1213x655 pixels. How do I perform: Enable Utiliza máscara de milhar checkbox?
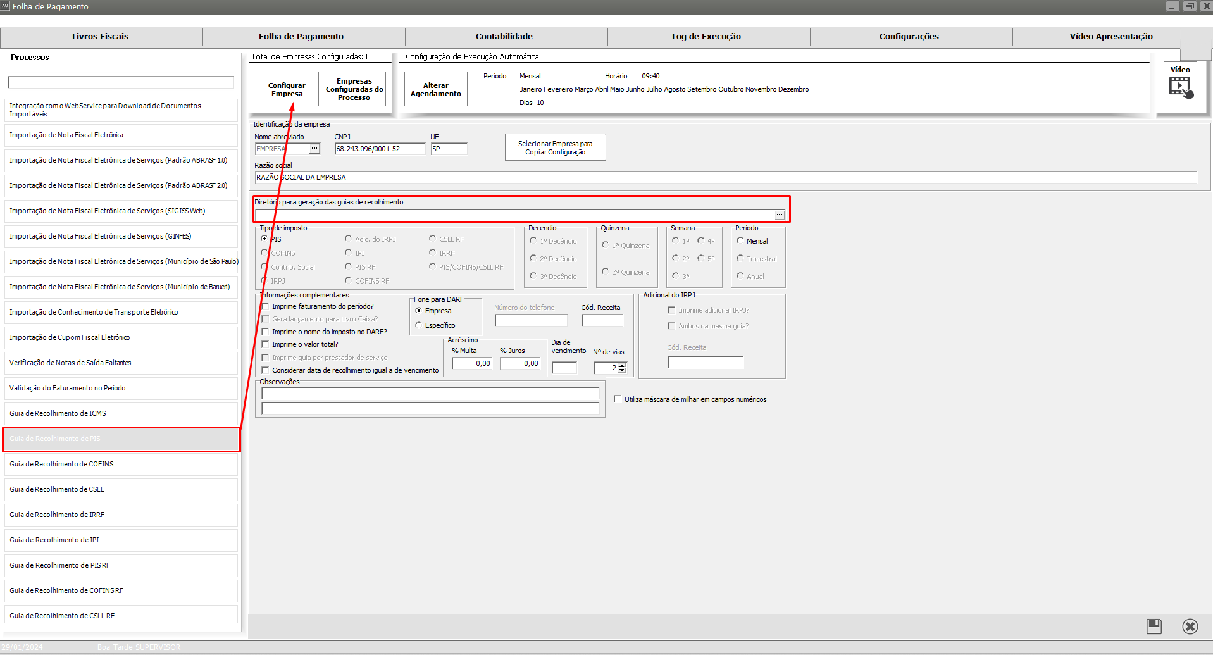(x=618, y=399)
